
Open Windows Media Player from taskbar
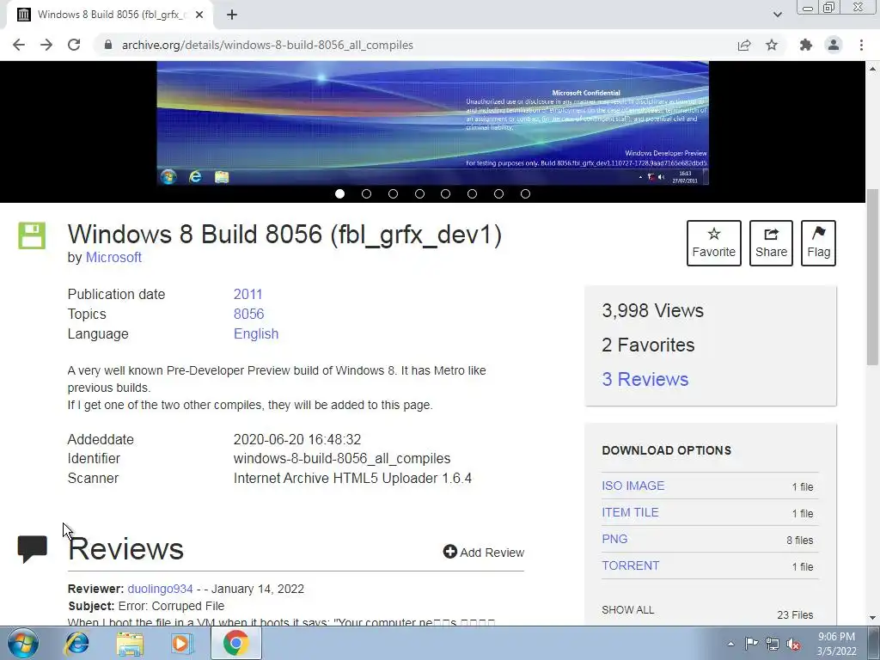point(181,643)
